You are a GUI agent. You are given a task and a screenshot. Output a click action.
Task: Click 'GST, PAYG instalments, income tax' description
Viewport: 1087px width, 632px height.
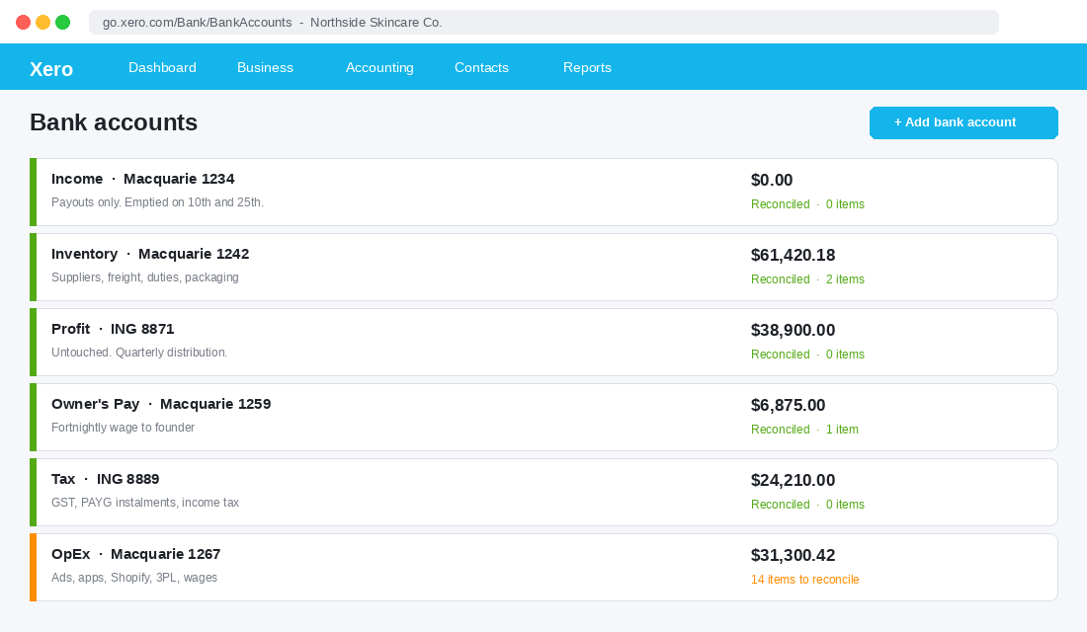(145, 503)
